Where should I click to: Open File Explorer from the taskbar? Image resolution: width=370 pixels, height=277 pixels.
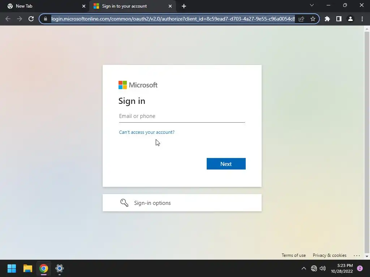point(27,268)
